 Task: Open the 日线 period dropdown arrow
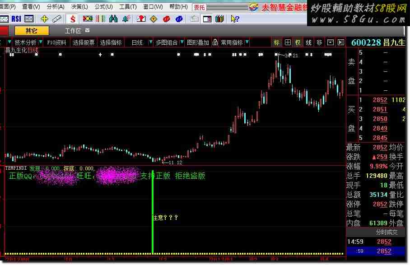point(151,42)
